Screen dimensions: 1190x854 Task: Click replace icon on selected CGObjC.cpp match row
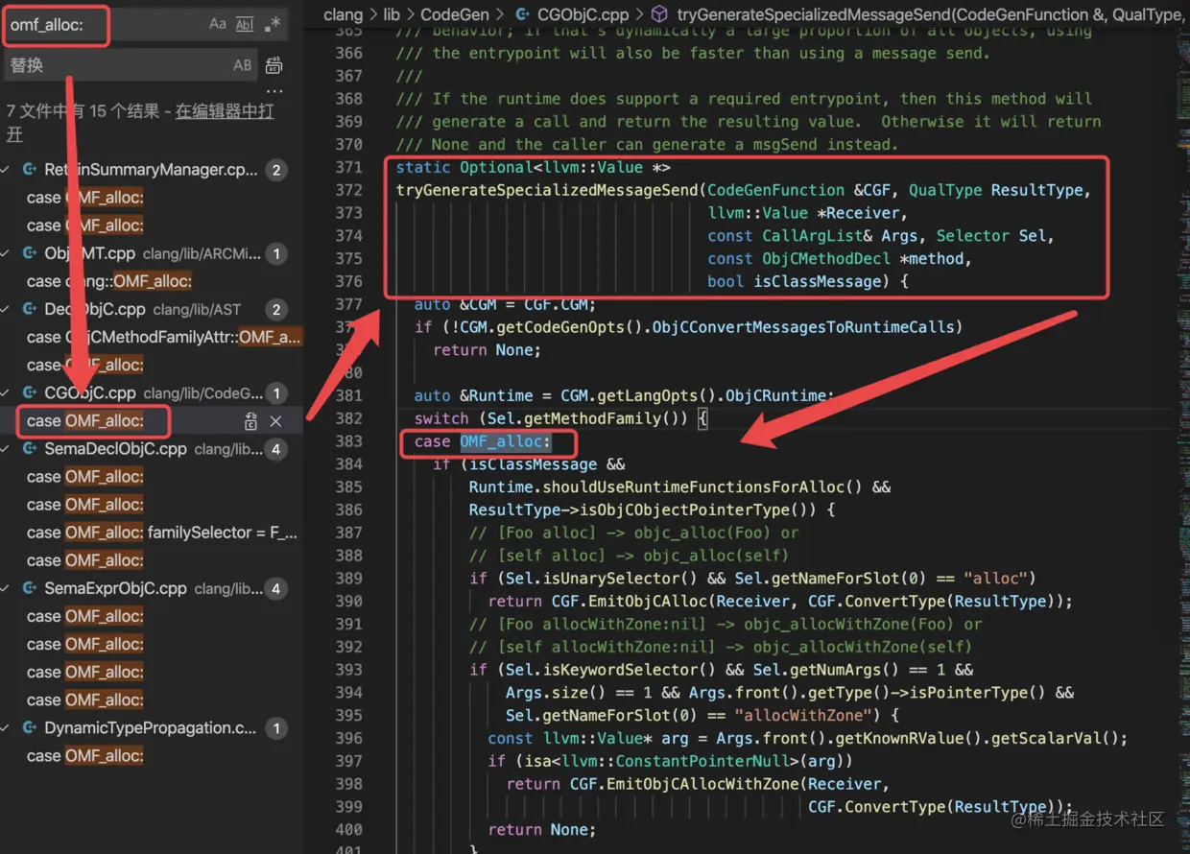point(250,421)
